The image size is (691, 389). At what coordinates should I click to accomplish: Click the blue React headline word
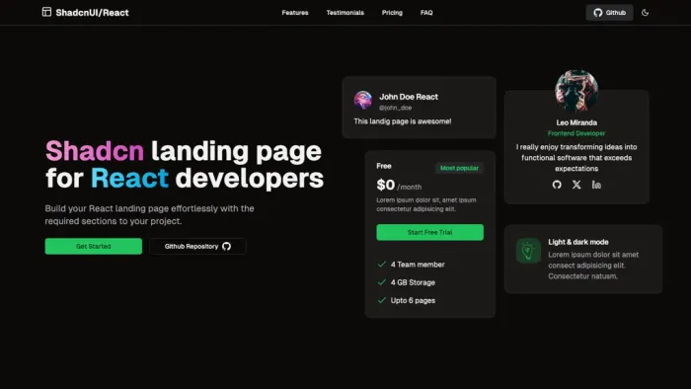[x=129, y=178]
